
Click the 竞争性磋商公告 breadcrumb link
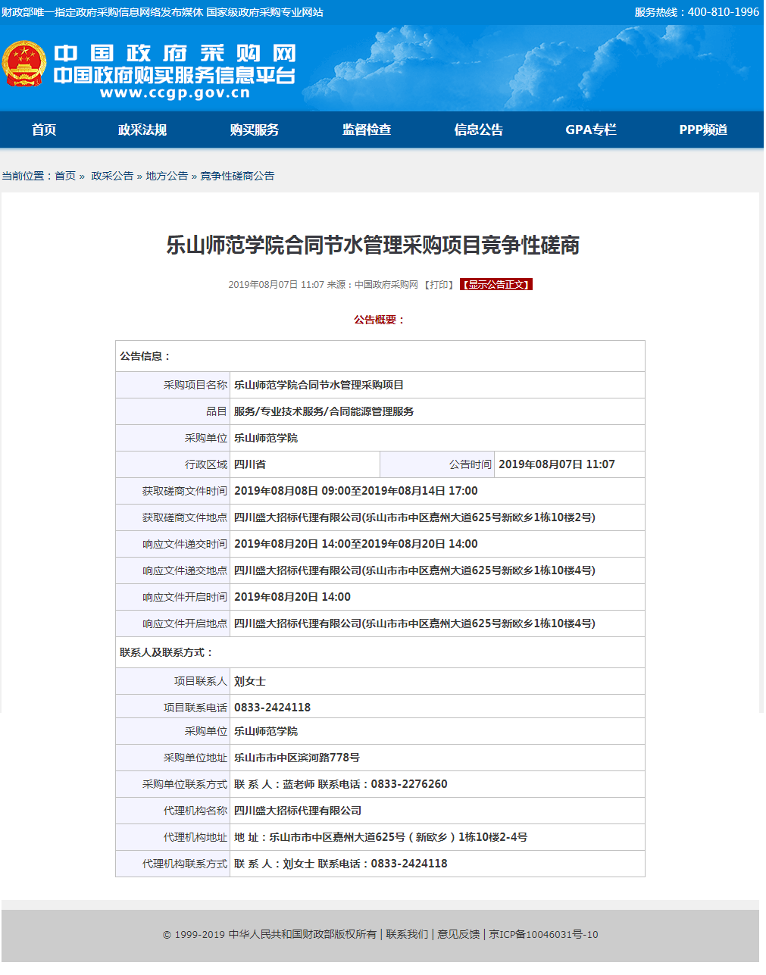click(237, 176)
